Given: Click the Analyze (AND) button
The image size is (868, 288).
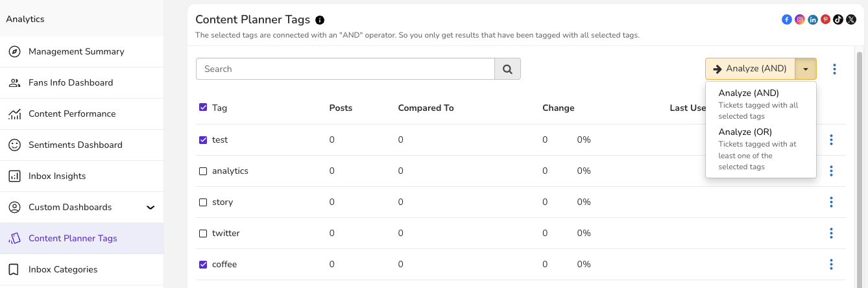Looking at the screenshot, I should click(x=751, y=69).
